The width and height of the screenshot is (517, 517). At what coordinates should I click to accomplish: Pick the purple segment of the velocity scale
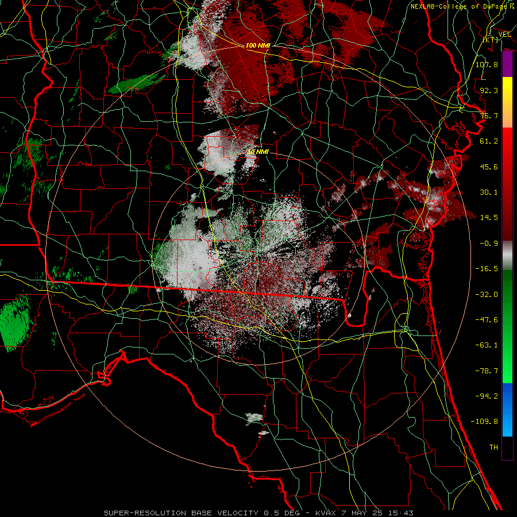507,64
